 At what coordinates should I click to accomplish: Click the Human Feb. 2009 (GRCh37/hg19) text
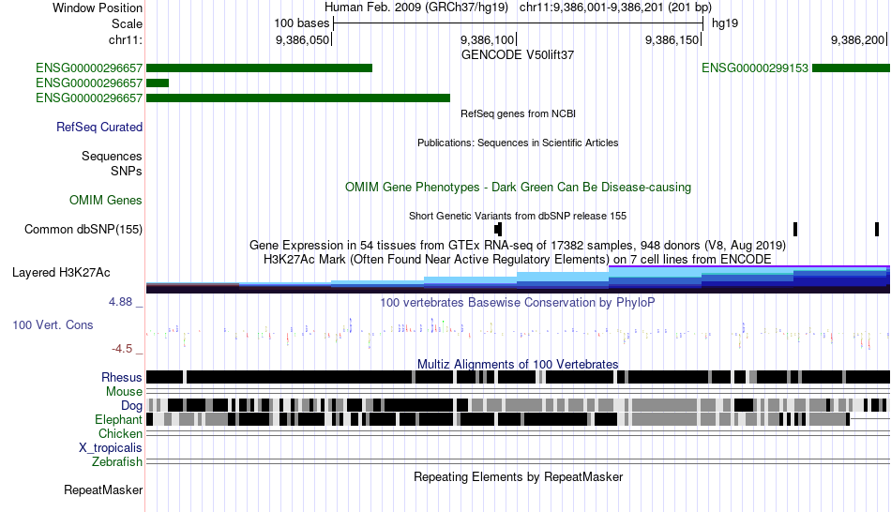point(415,8)
